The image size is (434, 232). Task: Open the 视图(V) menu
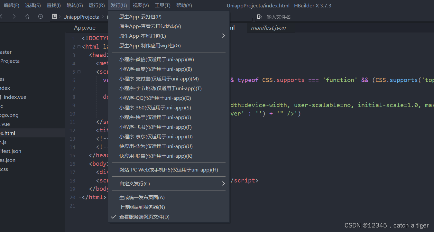pos(141,5)
